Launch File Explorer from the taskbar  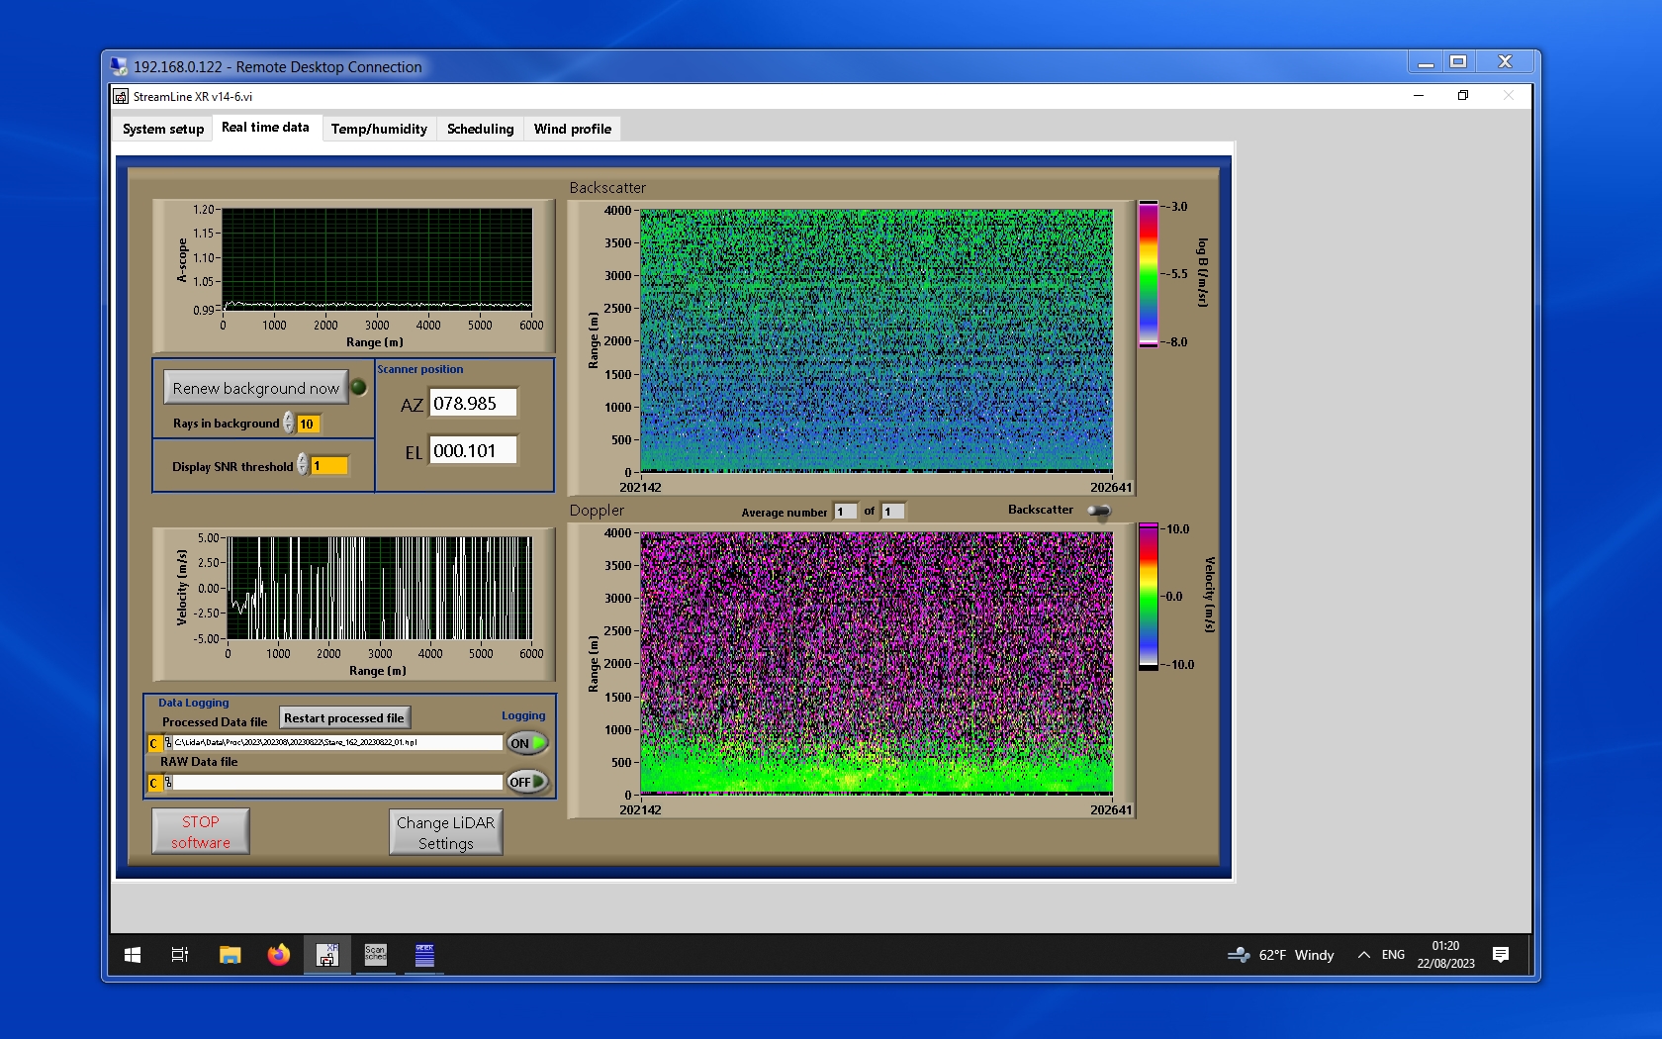coord(230,955)
